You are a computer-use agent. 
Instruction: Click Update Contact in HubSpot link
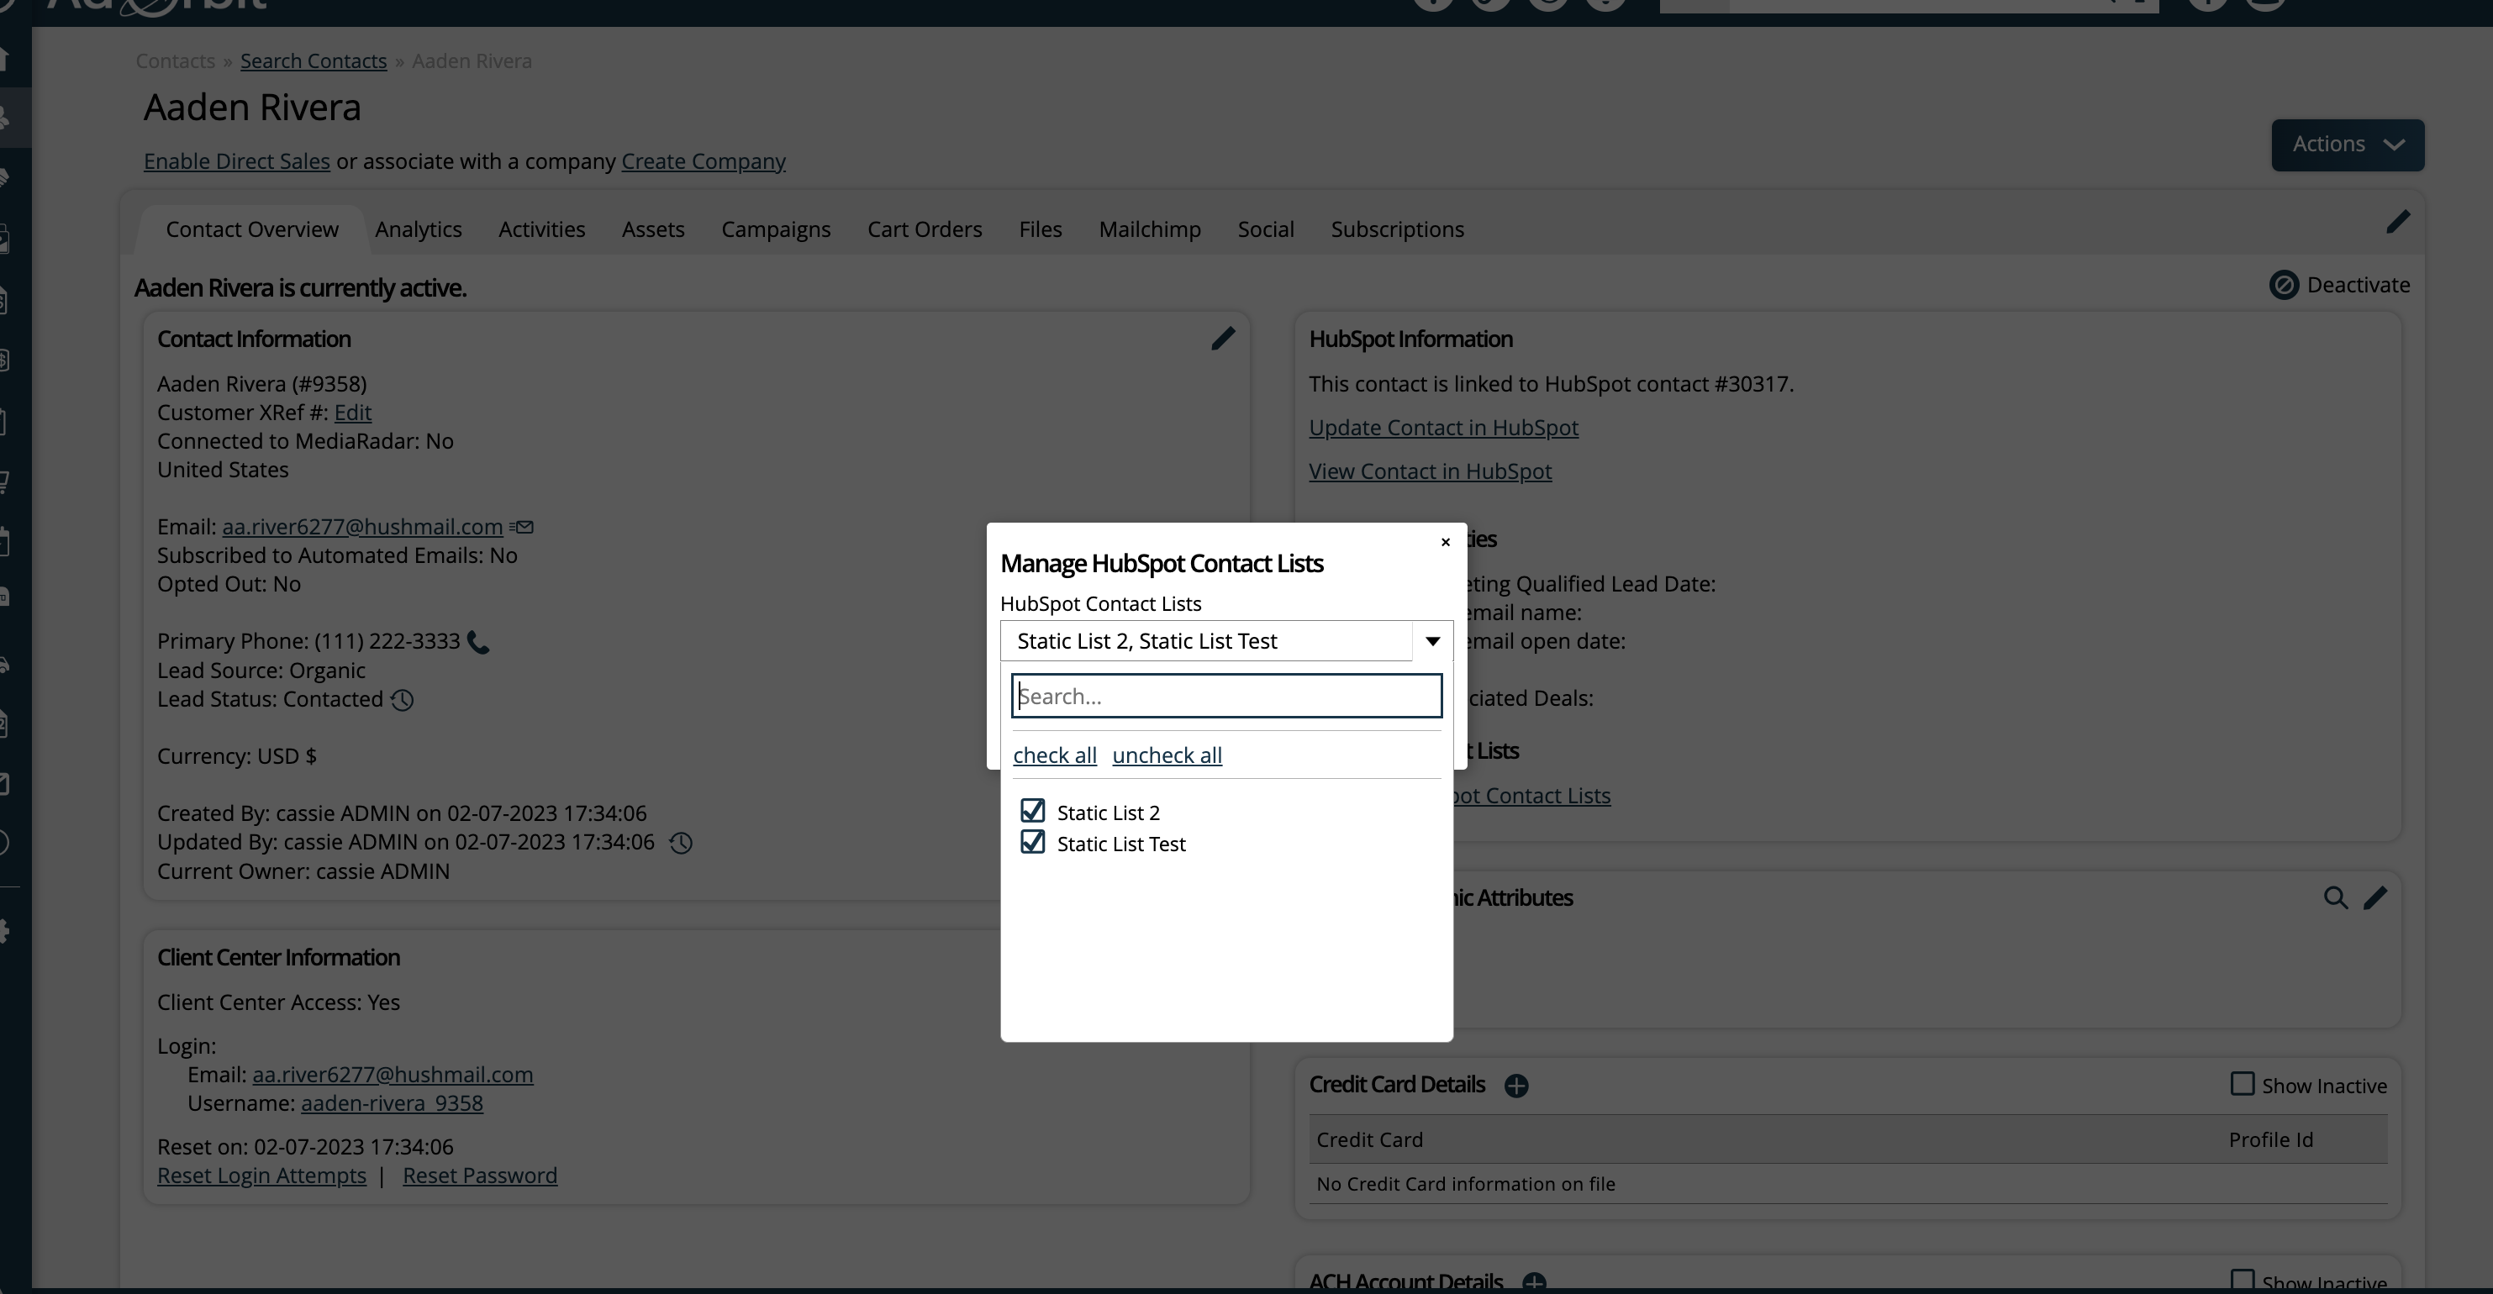(1443, 428)
